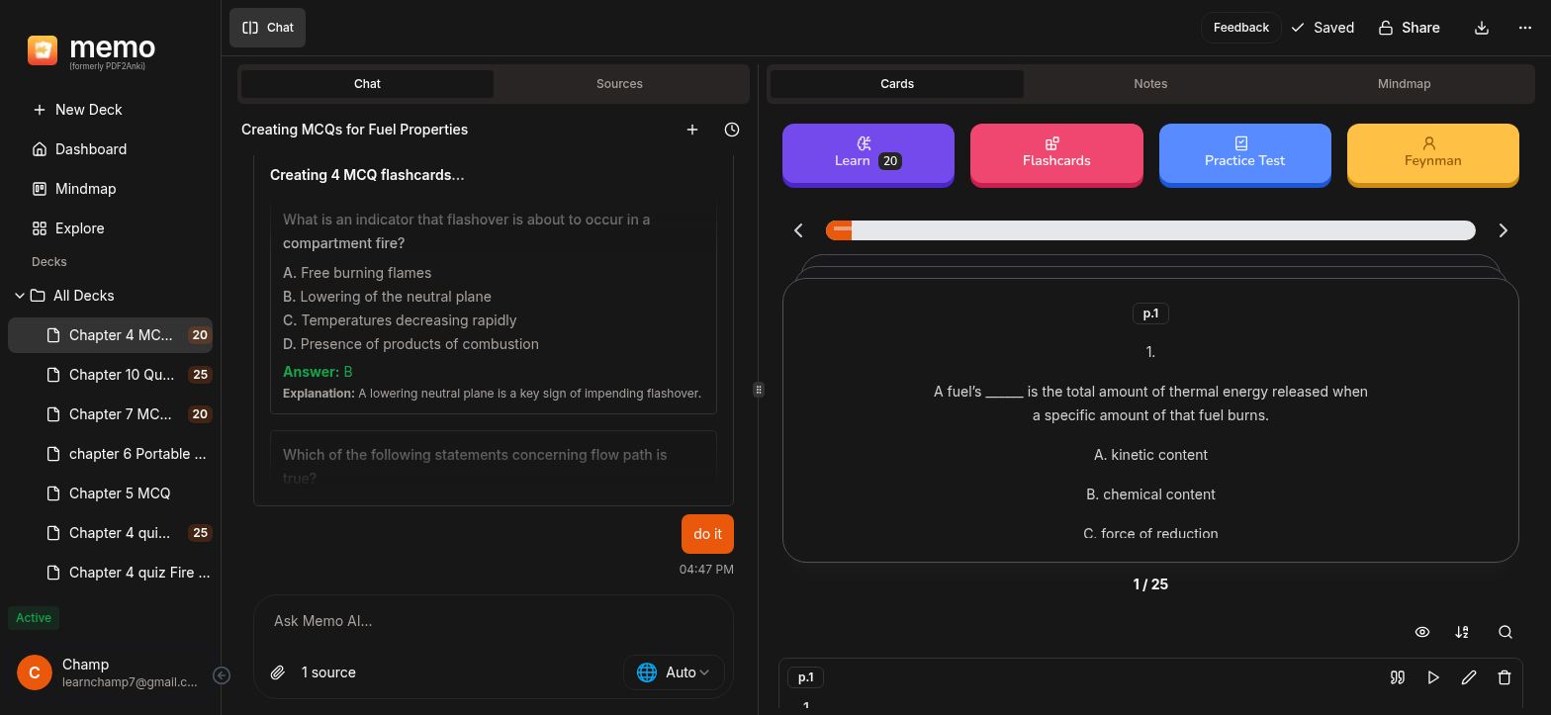The width and height of the screenshot is (1551, 715).
Task: Click the download icon in top bar
Action: tap(1482, 28)
